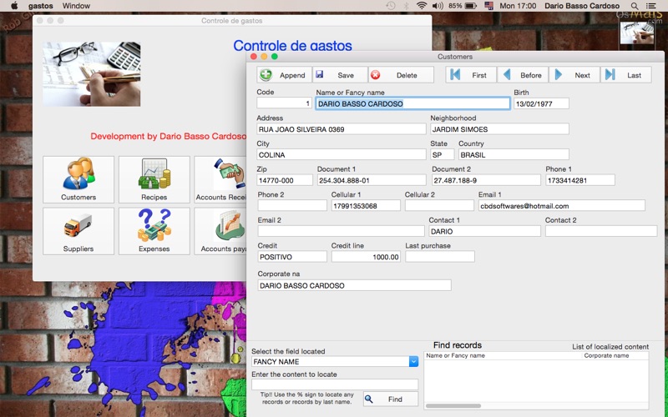The width and height of the screenshot is (668, 417).
Task: Save the customer record
Action: click(x=340, y=75)
